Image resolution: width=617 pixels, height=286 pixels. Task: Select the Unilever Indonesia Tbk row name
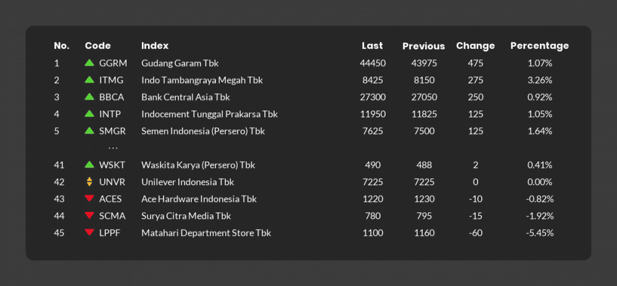click(x=188, y=182)
